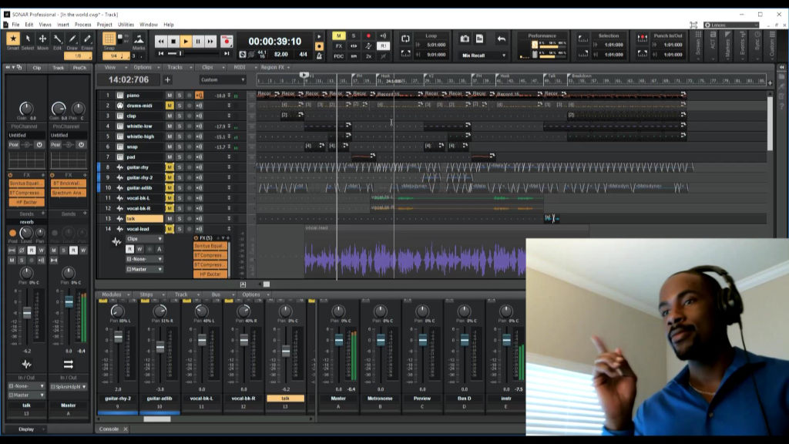This screenshot has height=444, width=789.
Task: Select the Draw tool
Action: [x=72, y=40]
